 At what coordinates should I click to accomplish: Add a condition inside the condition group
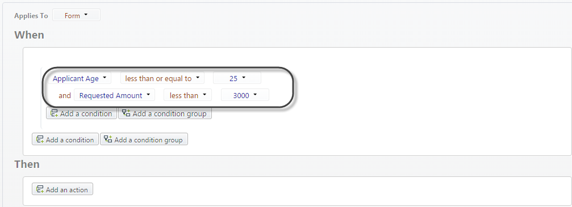(x=81, y=113)
